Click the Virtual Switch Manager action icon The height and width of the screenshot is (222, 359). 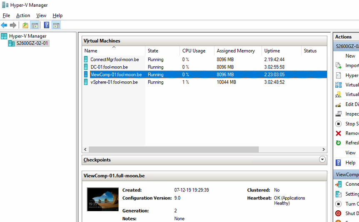tap(339, 85)
